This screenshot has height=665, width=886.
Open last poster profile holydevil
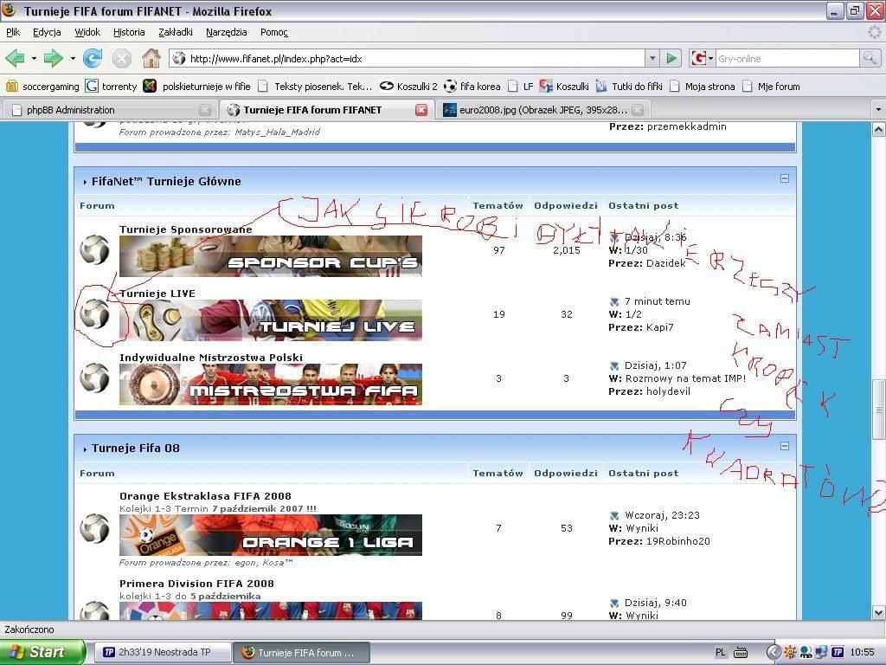point(669,391)
